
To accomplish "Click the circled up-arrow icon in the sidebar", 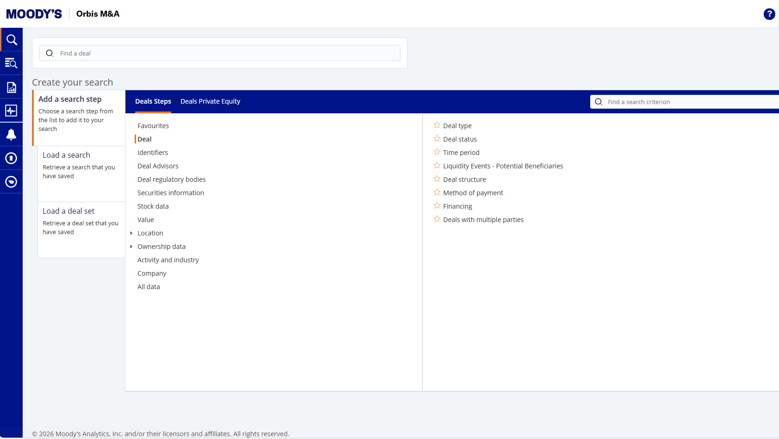I will tap(12, 158).
